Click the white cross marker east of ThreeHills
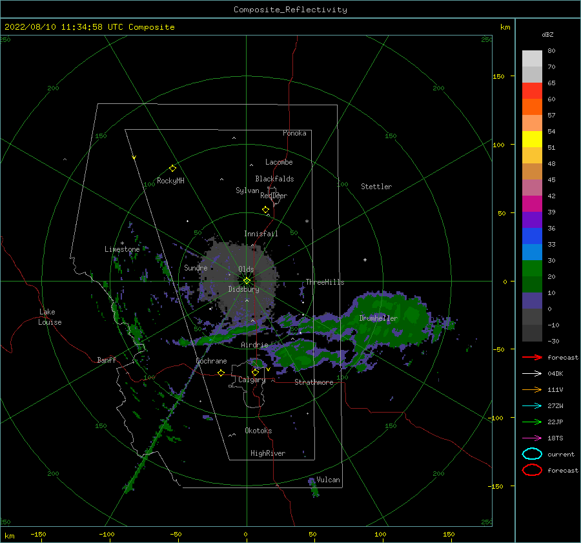 point(365,260)
